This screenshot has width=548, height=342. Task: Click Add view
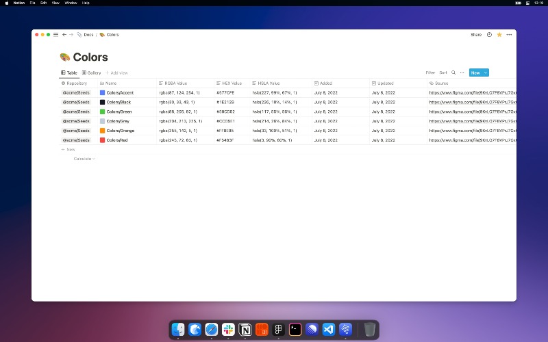(x=116, y=73)
